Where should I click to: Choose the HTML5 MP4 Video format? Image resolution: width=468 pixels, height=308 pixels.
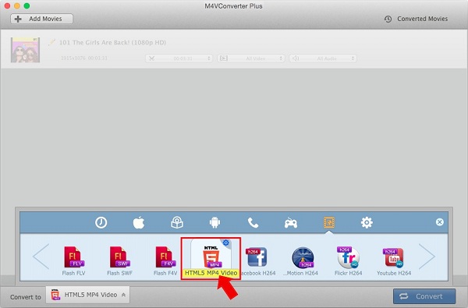pos(211,258)
